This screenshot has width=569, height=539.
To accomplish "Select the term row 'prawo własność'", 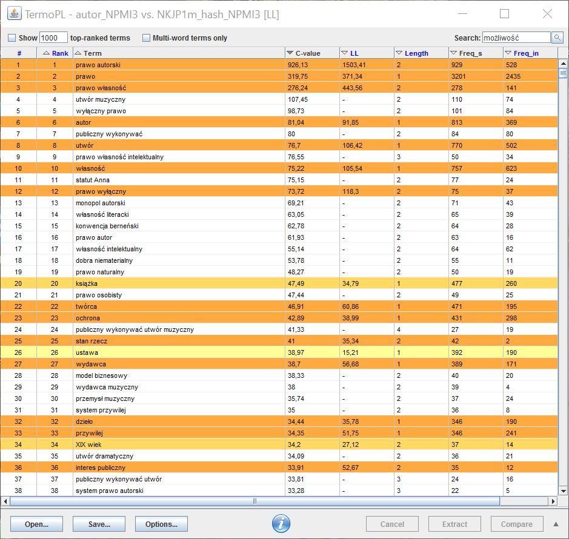I will click(279, 88).
